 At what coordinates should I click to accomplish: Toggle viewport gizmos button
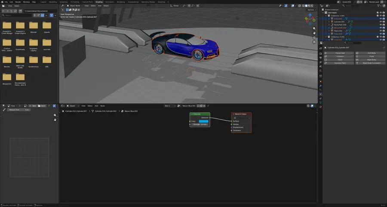(x=286, y=6)
